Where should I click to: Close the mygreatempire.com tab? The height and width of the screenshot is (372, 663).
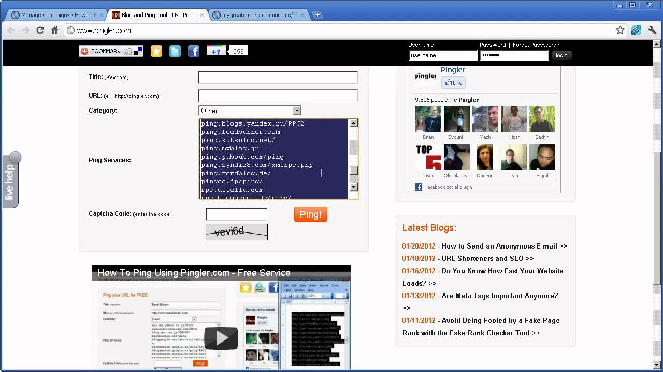[302, 15]
